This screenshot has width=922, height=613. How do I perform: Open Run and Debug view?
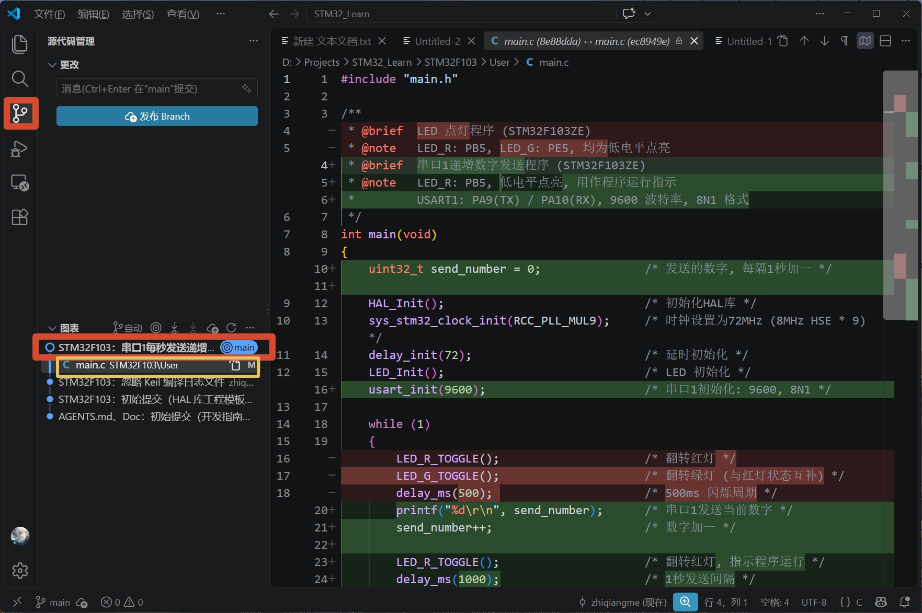(20, 148)
